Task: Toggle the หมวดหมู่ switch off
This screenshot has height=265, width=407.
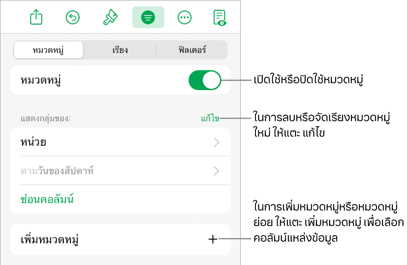Action: (x=205, y=80)
